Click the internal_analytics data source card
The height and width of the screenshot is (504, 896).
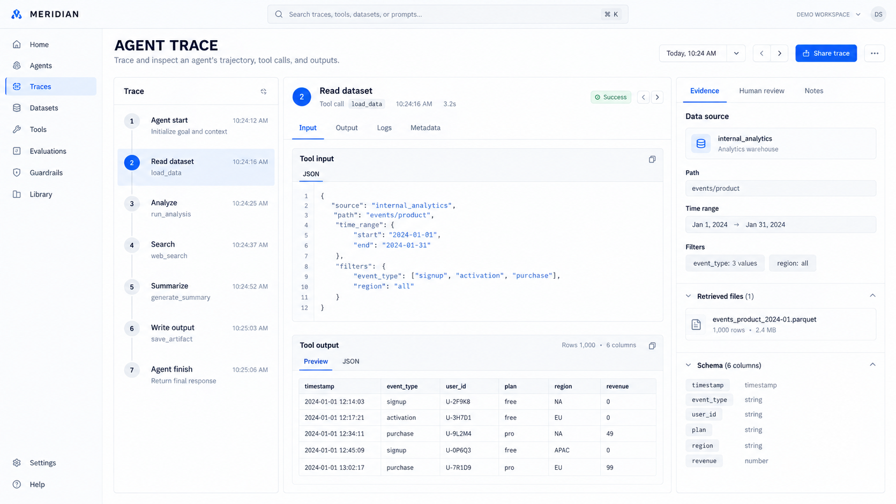point(781,144)
